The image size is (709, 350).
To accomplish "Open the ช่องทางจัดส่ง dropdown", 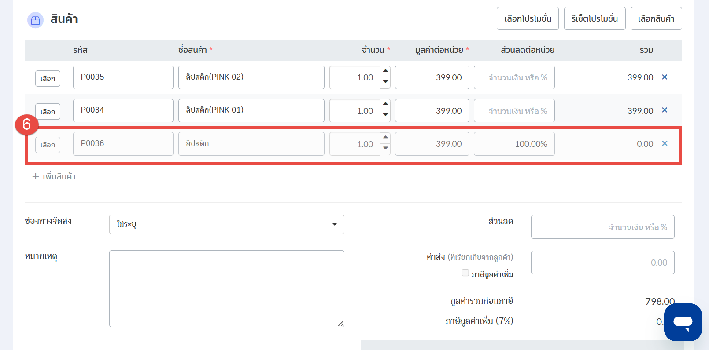I will point(226,224).
